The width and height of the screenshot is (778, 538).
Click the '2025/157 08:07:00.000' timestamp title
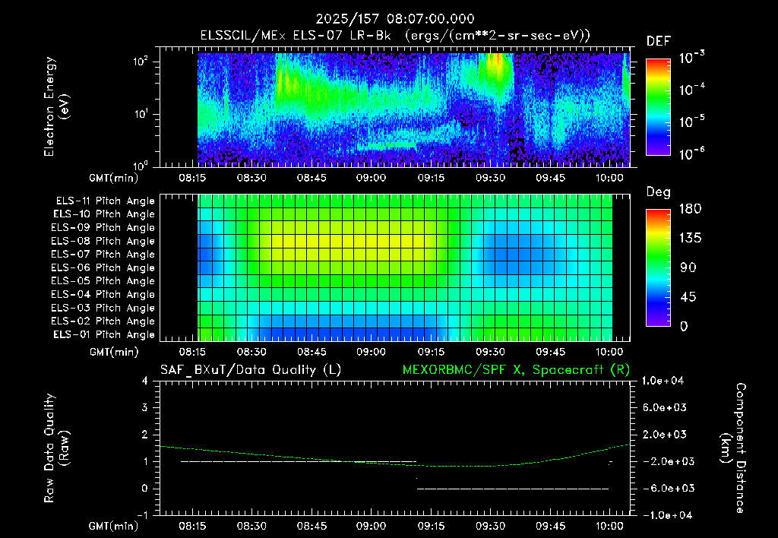click(x=395, y=19)
